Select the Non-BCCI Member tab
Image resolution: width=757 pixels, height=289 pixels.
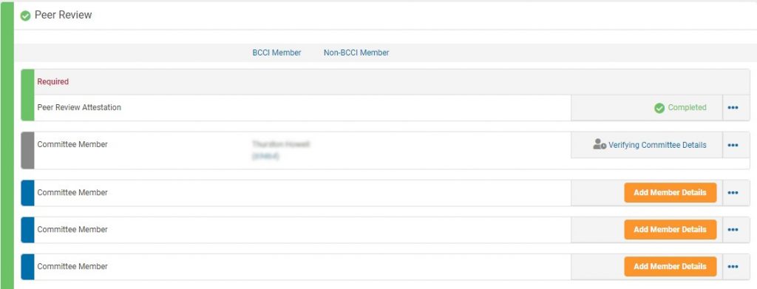[x=356, y=52]
